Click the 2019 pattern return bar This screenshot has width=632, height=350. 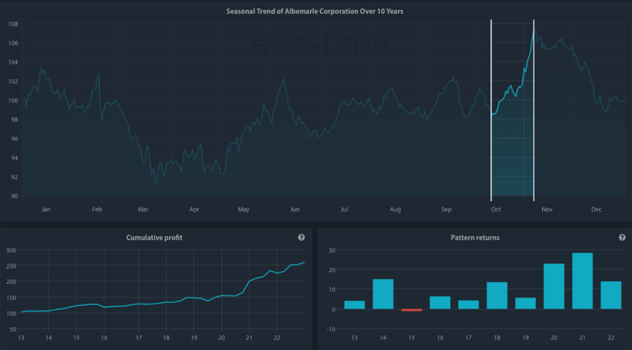[525, 303]
